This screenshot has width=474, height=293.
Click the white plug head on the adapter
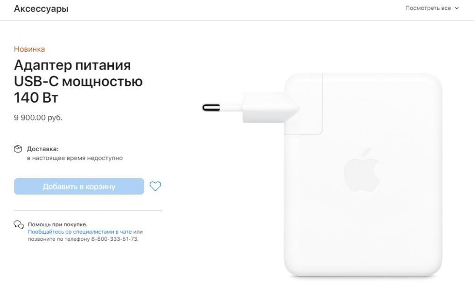(271, 107)
